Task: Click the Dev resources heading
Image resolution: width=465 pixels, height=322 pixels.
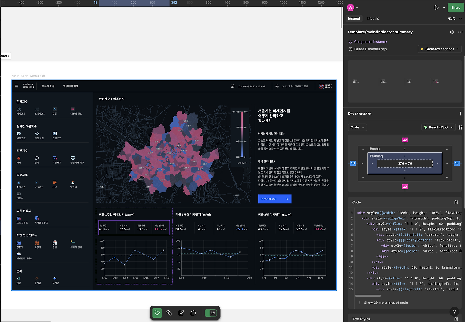Action: point(360,114)
